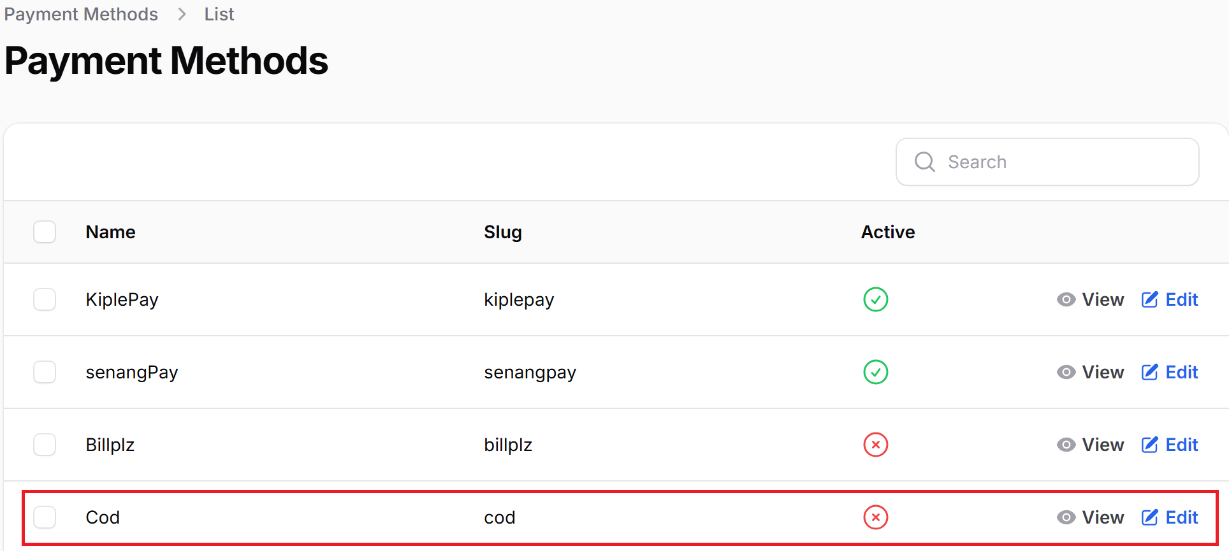Click the magnifier icon in Search box

point(924,162)
